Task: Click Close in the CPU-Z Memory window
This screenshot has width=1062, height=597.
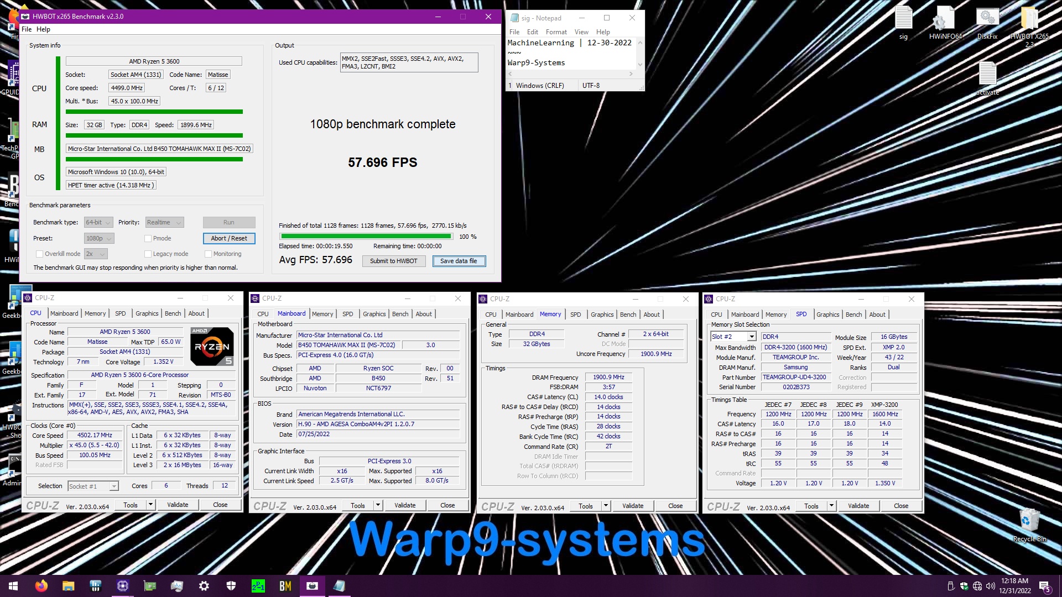Action: [x=675, y=506]
